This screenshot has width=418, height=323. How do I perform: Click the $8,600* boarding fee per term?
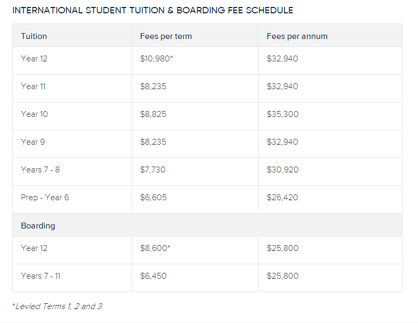155,248
